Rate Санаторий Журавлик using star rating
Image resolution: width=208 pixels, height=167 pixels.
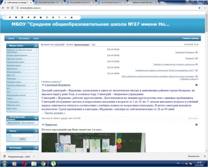pos(193,118)
